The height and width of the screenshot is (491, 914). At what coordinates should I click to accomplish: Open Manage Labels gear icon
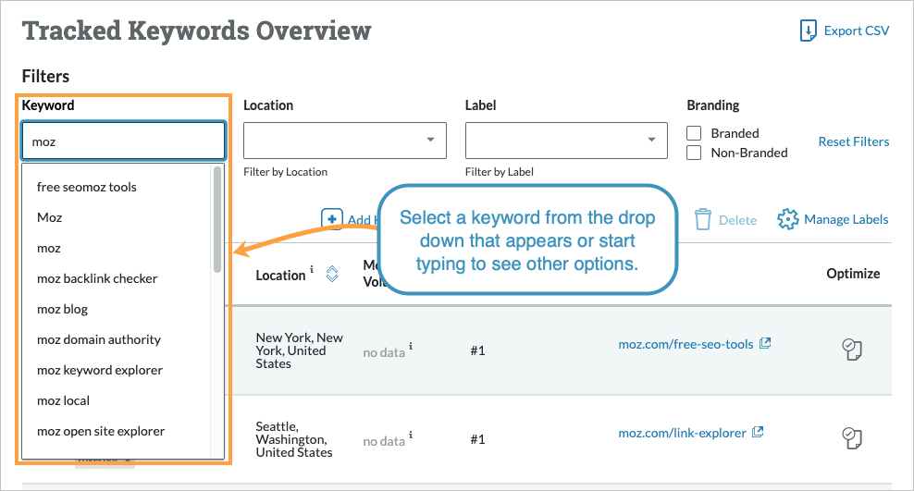788,219
